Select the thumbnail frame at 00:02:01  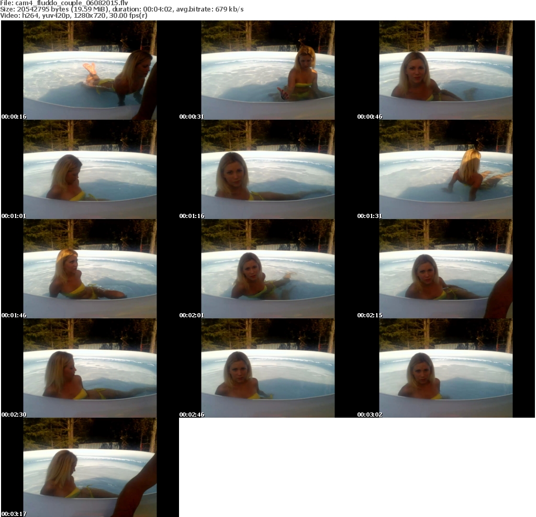click(x=268, y=269)
